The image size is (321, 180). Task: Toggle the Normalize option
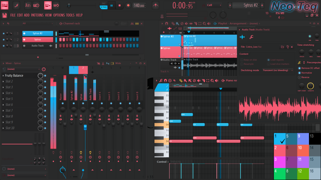pos(299,73)
